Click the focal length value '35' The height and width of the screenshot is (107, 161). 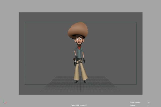click(148, 102)
